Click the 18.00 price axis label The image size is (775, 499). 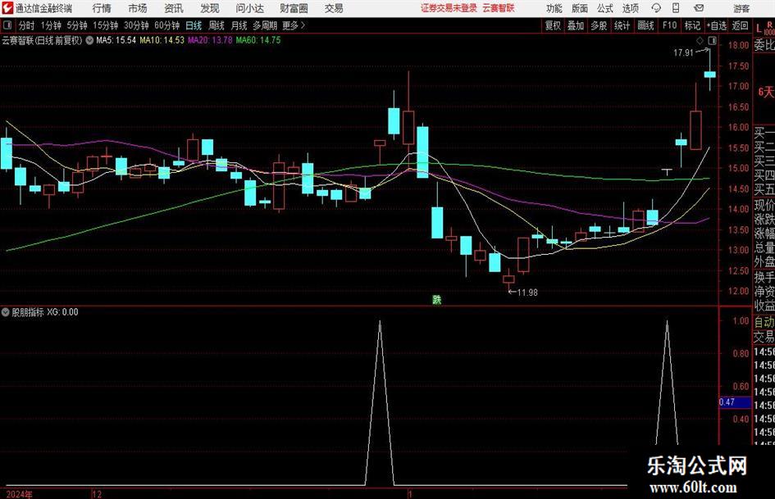(x=738, y=45)
